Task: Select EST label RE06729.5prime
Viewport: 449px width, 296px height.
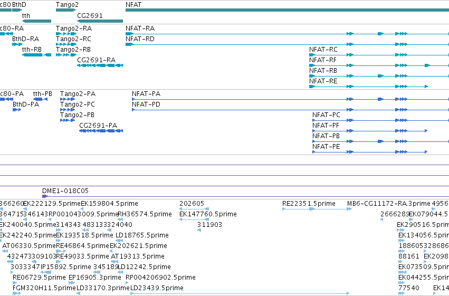Action: click(39, 278)
